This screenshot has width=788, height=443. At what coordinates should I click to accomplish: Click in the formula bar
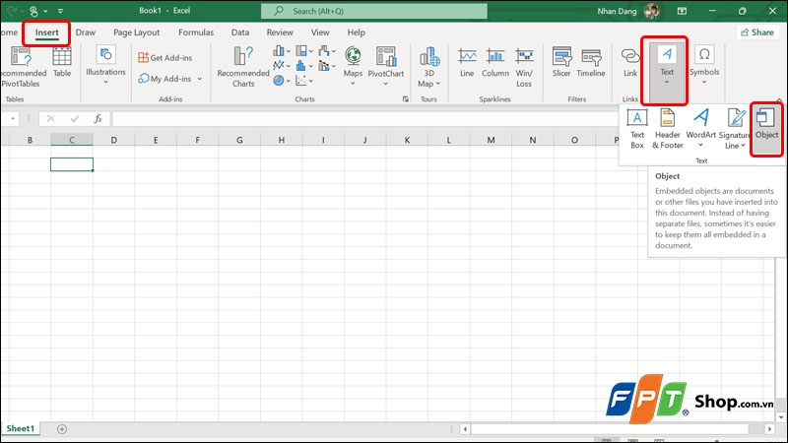pyautogui.click(x=364, y=119)
